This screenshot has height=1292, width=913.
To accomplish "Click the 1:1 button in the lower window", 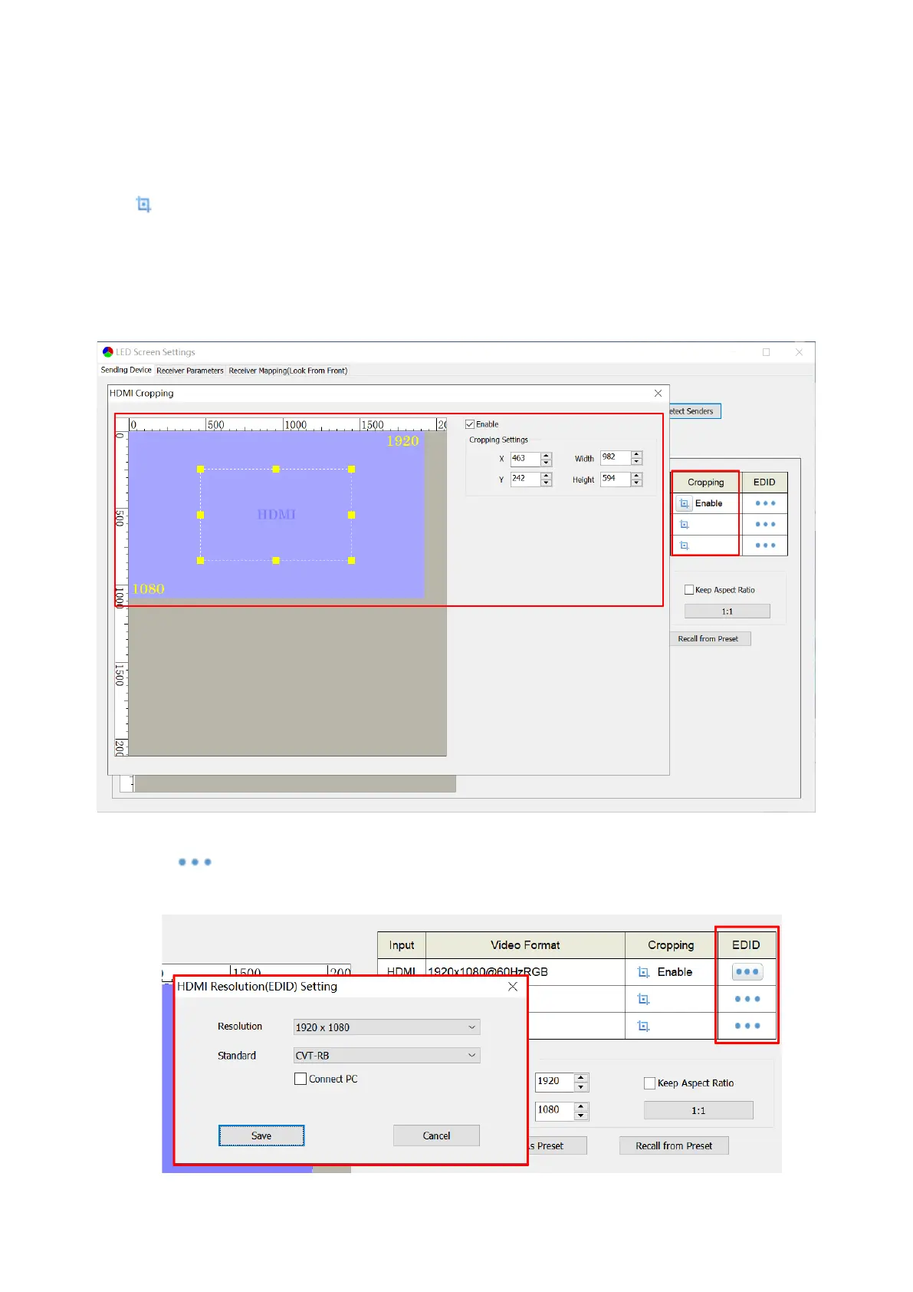I will [x=698, y=1110].
